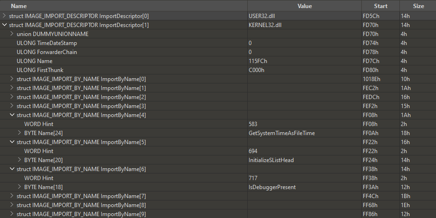Screen dimensions: 436x218
Task: Click the C000h value cell
Action: (x=304, y=70)
